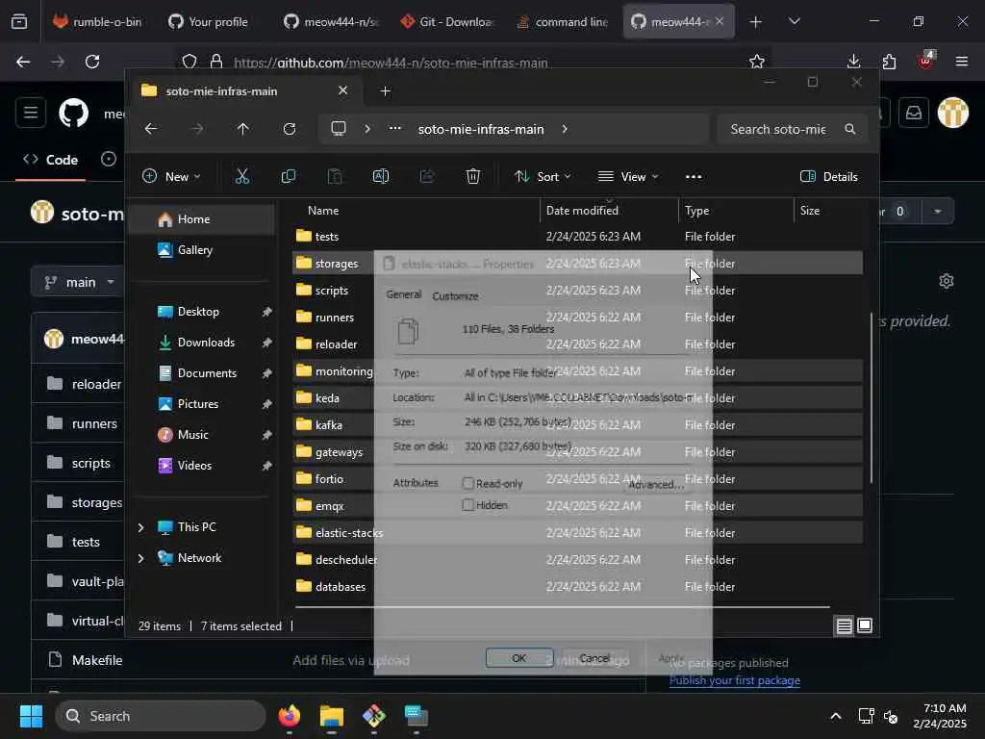This screenshot has height=739, width=985.
Task: Open Firefox downloads panel
Action: 853,62
